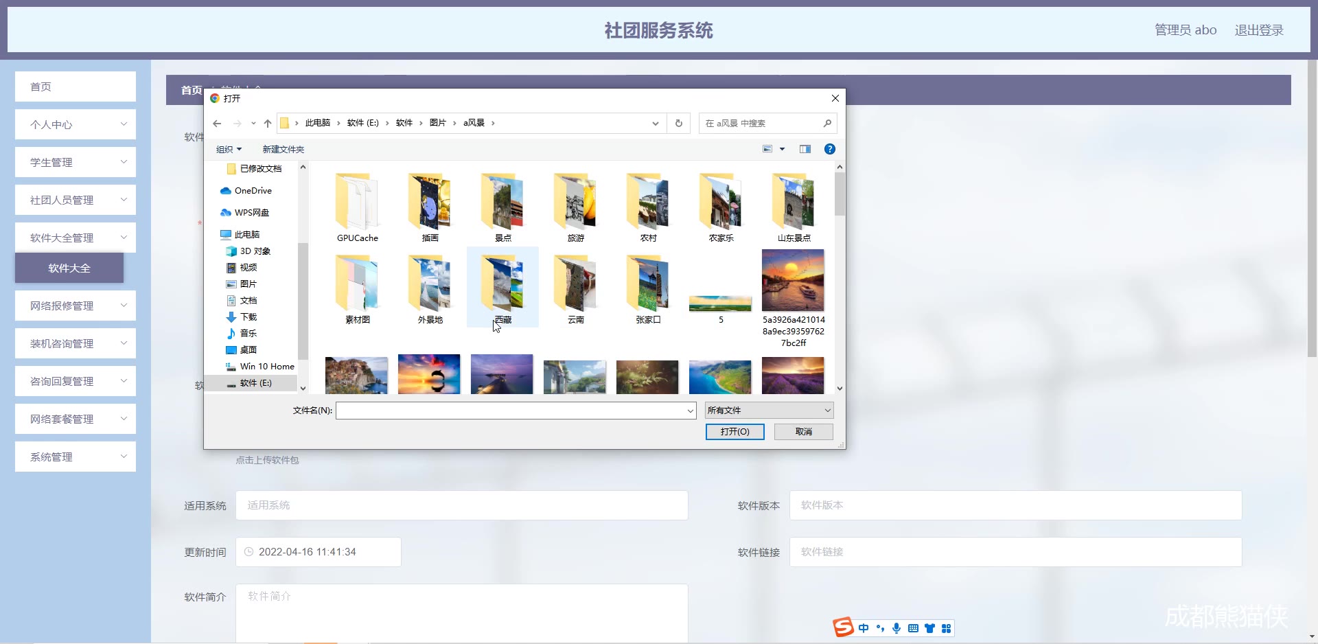The width and height of the screenshot is (1318, 644).
Task: Open the 首页 sidebar menu item
Action: [x=76, y=87]
